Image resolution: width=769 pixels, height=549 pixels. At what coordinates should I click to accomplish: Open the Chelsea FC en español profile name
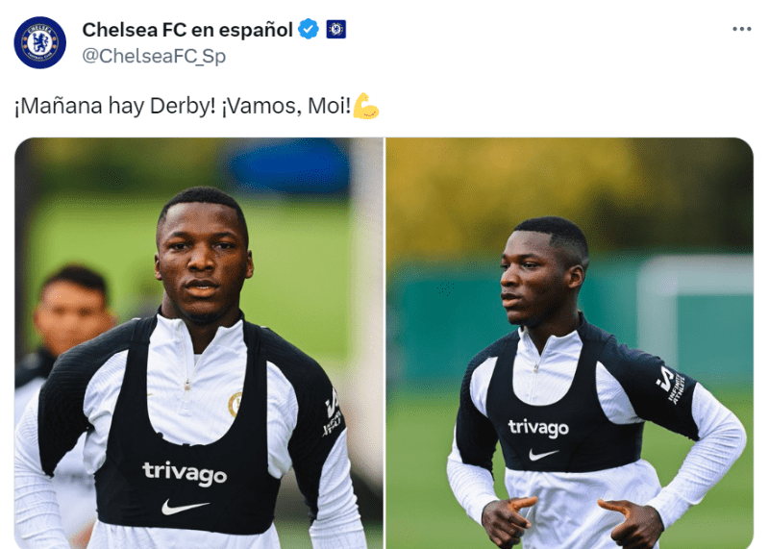tap(187, 30)
